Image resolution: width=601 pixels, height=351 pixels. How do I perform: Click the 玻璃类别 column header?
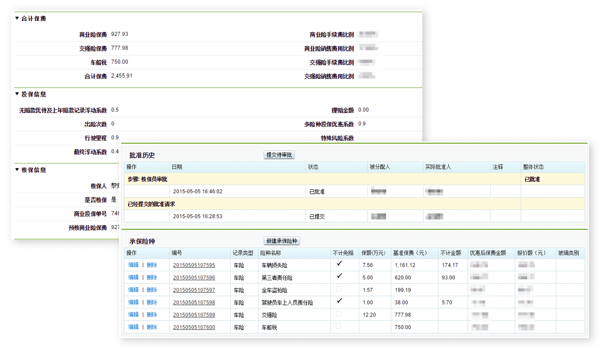click(x=570, y=253)
